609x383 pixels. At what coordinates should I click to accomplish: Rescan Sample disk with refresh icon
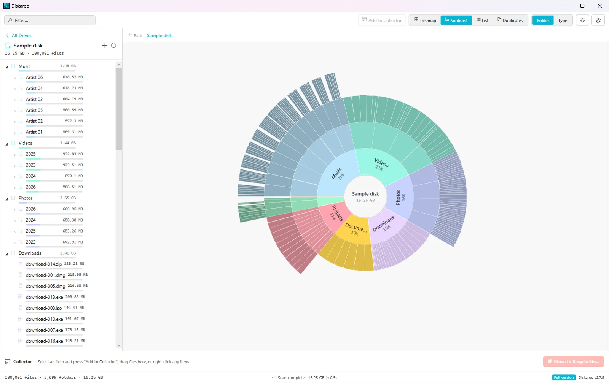click(113, 45)
